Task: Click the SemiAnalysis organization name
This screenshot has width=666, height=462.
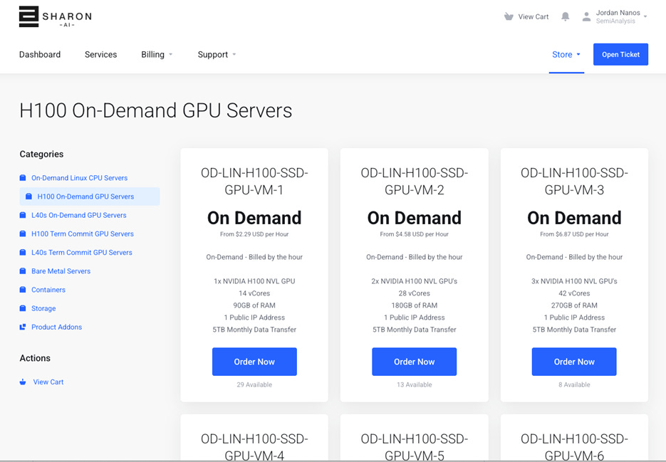Action: click(x=615, y=21)
